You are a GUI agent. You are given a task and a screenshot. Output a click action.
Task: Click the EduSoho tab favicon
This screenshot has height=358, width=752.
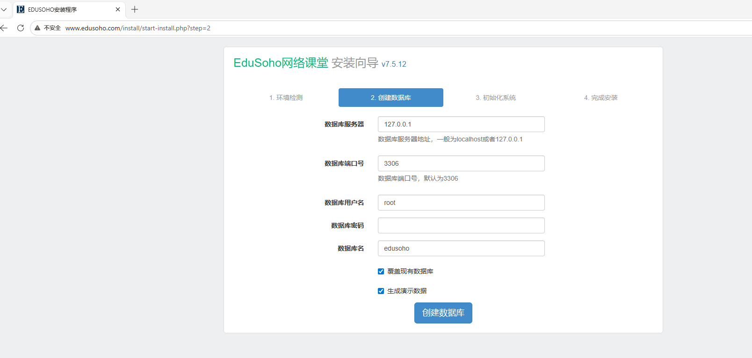coord(21,9)
